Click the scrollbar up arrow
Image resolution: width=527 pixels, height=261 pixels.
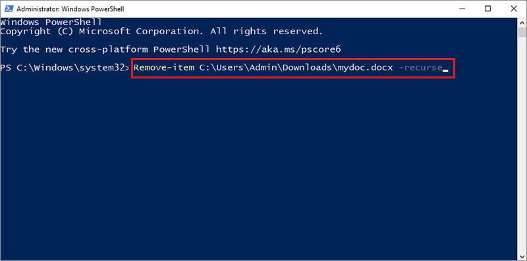(x=522, y=22)
